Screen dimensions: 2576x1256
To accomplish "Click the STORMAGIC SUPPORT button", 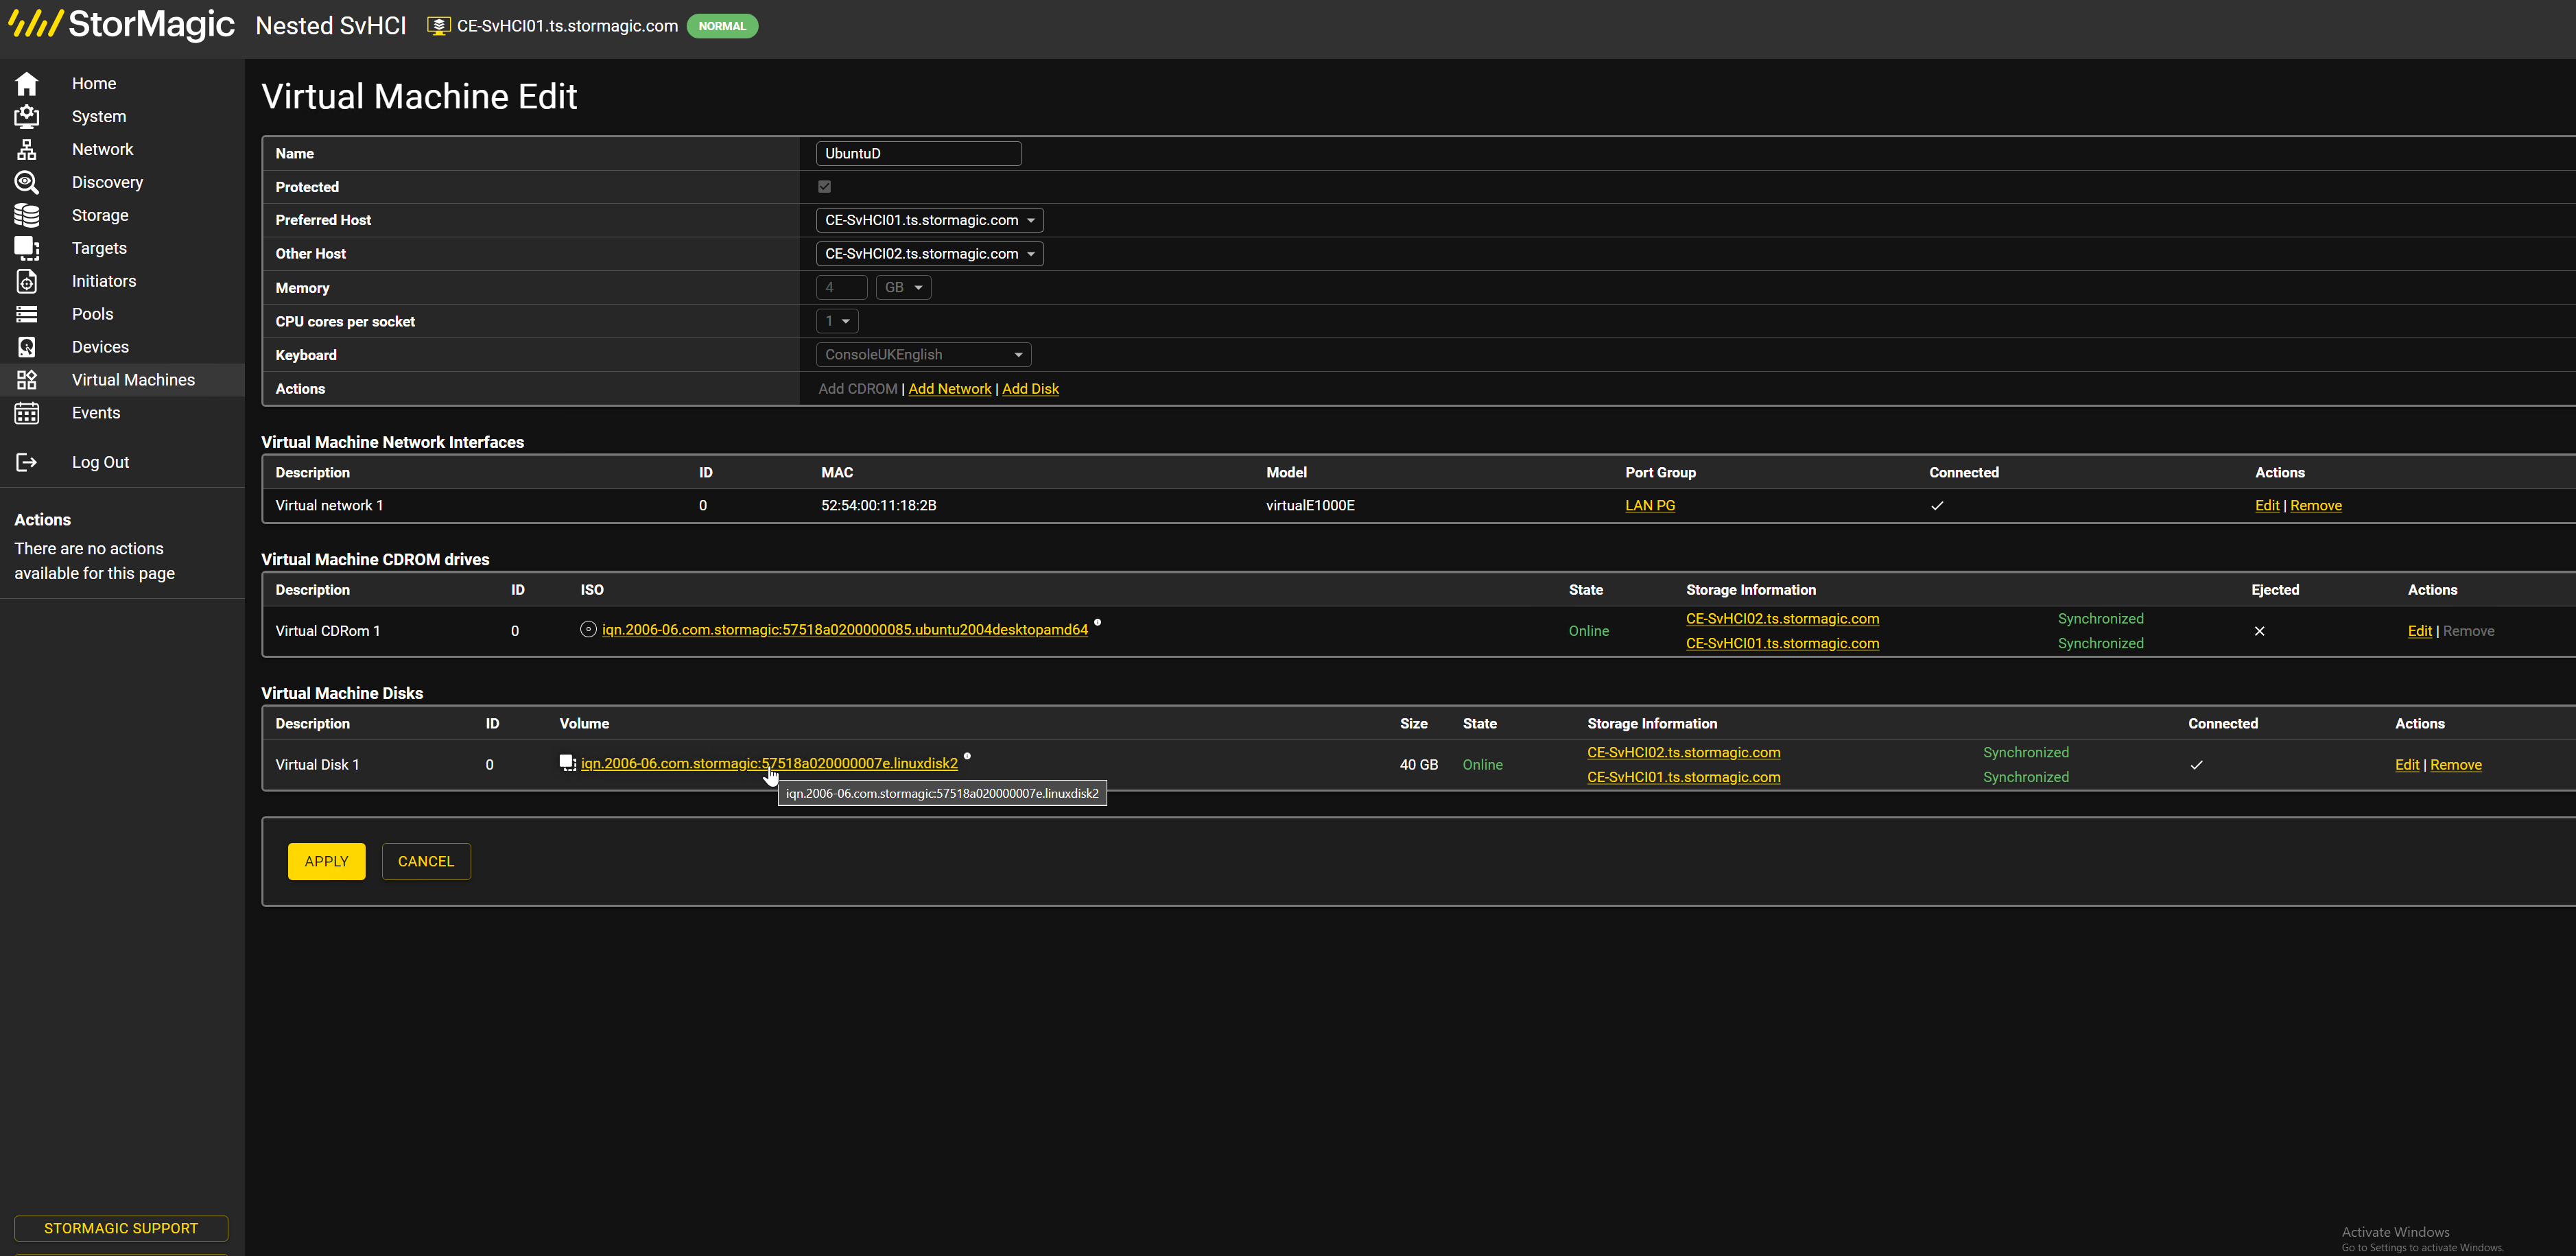I will click(x=121, y=1229).
